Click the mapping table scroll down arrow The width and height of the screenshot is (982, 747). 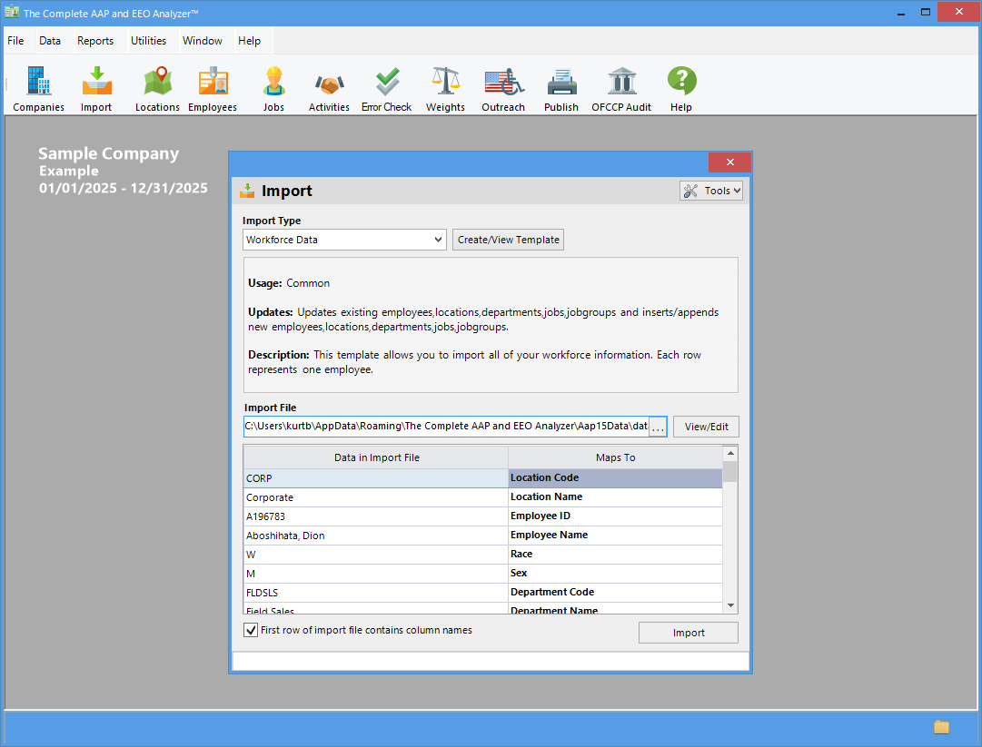730,605
